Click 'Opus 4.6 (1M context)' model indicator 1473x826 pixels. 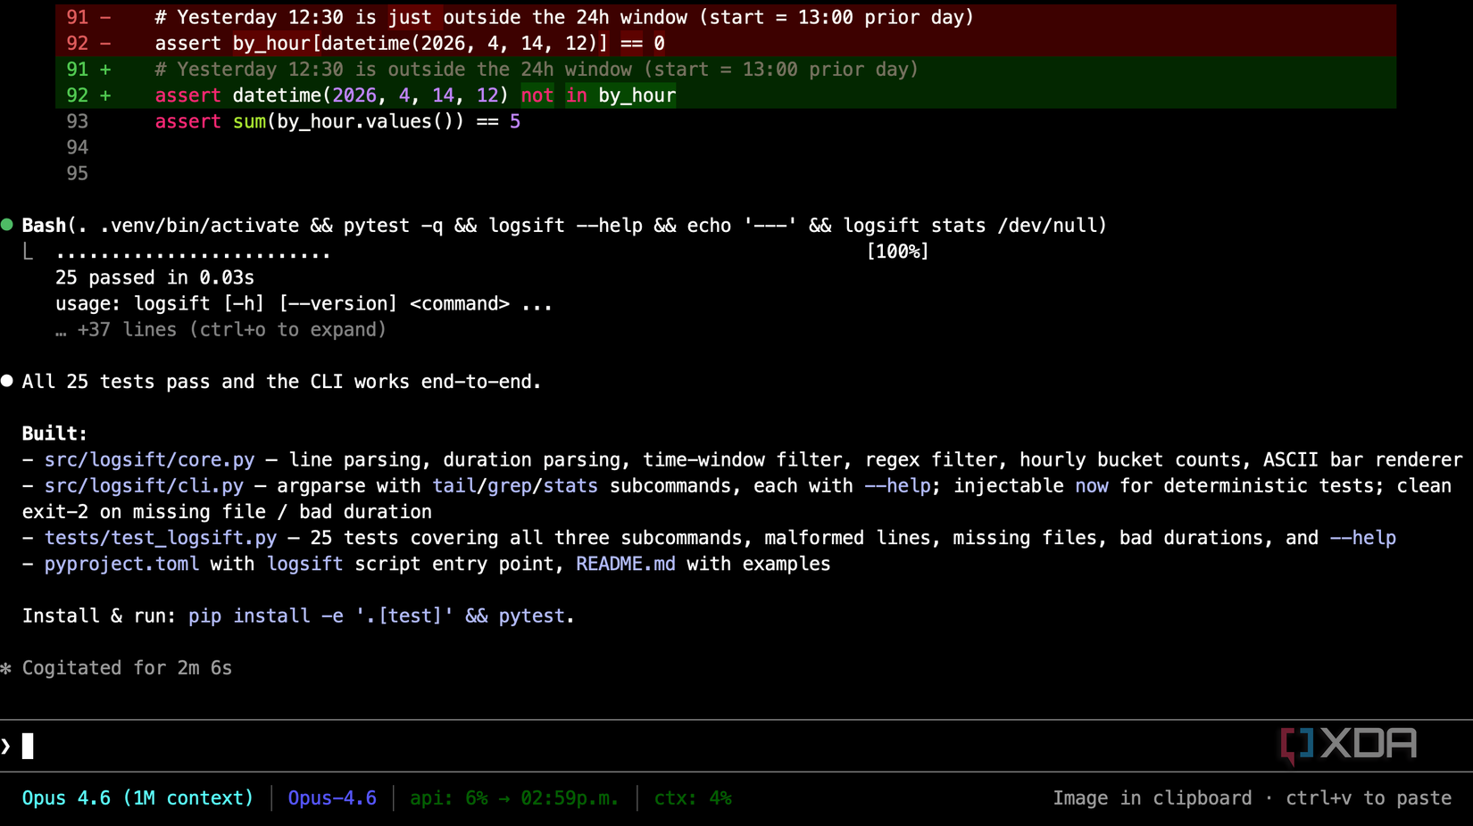click(137, 798)
